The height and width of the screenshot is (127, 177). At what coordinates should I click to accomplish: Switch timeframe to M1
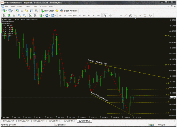click(60, 15)
